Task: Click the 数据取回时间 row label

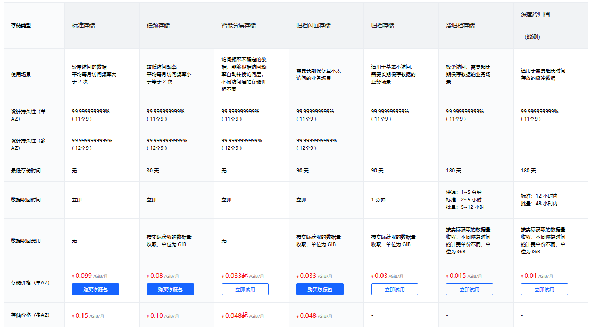Action: pos(26,200)
